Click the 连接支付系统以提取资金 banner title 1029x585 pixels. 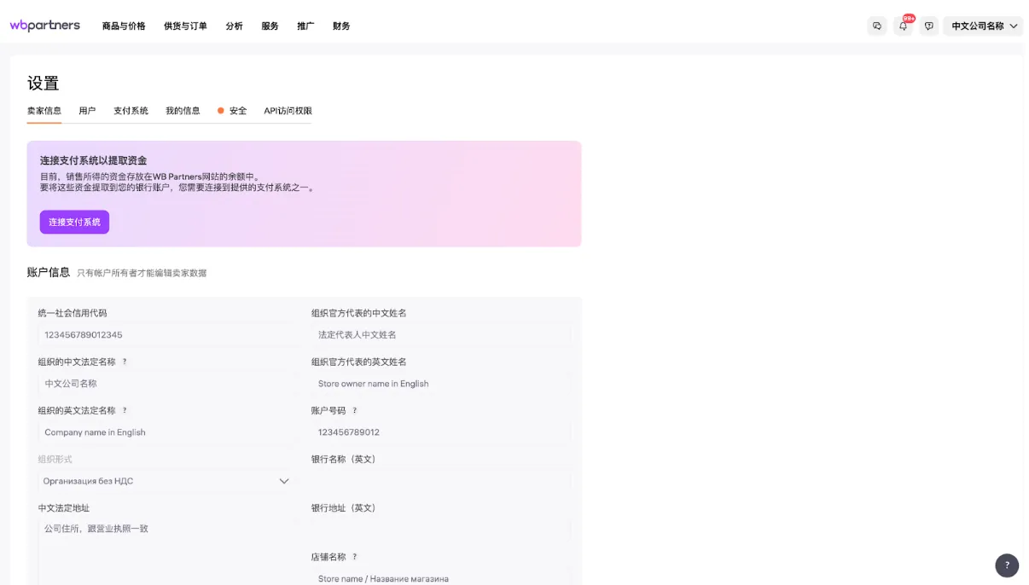coord(94,160)
